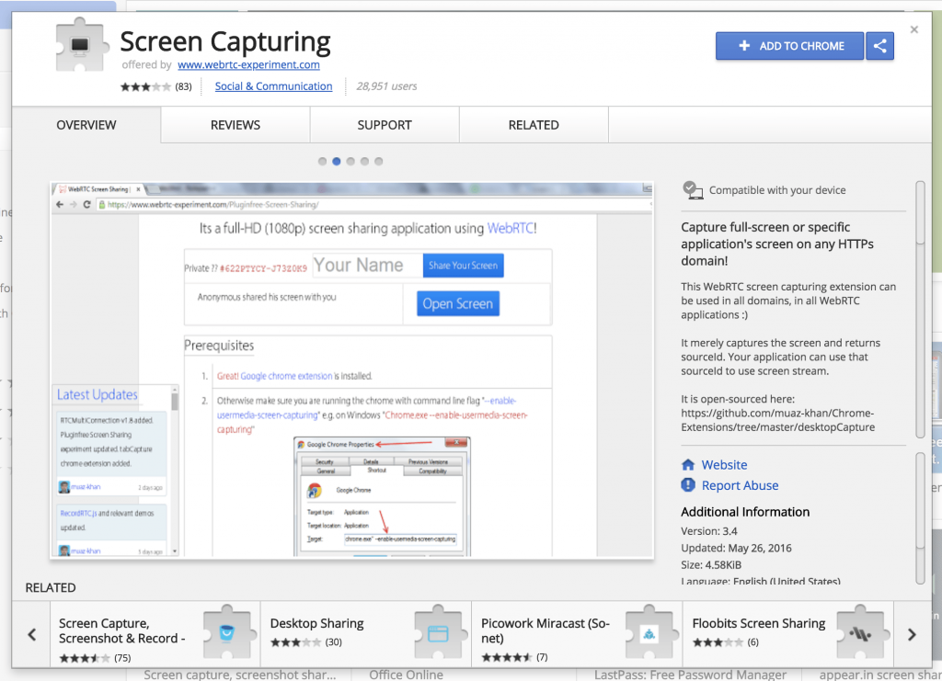Switch to the Support tab
The image size is (942, 681).
coord(385,125)
